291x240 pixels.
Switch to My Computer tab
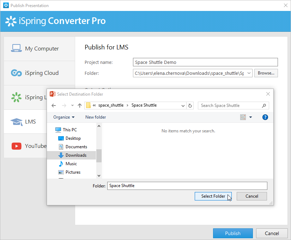coord(40,49)
